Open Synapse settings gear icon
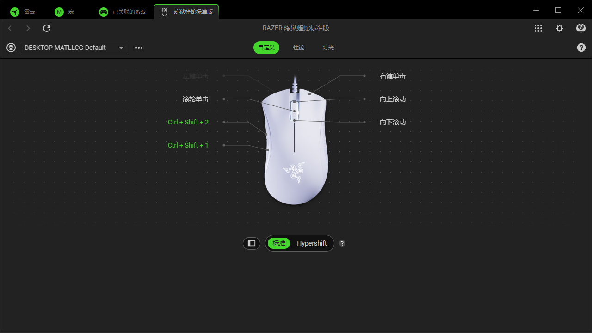 point(559,28)
